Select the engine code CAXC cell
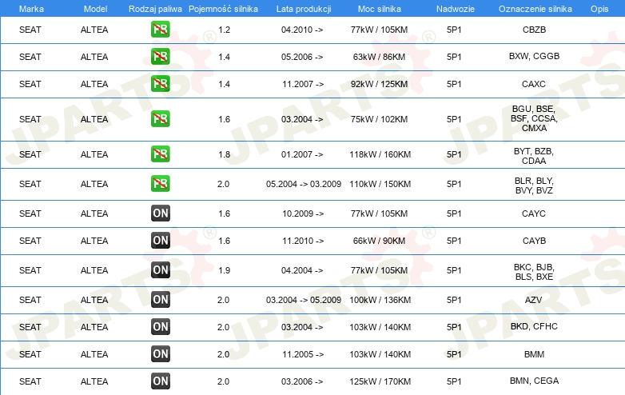This screenshot has height=395, width=625. pyautogui.click(x=534, y=84)
